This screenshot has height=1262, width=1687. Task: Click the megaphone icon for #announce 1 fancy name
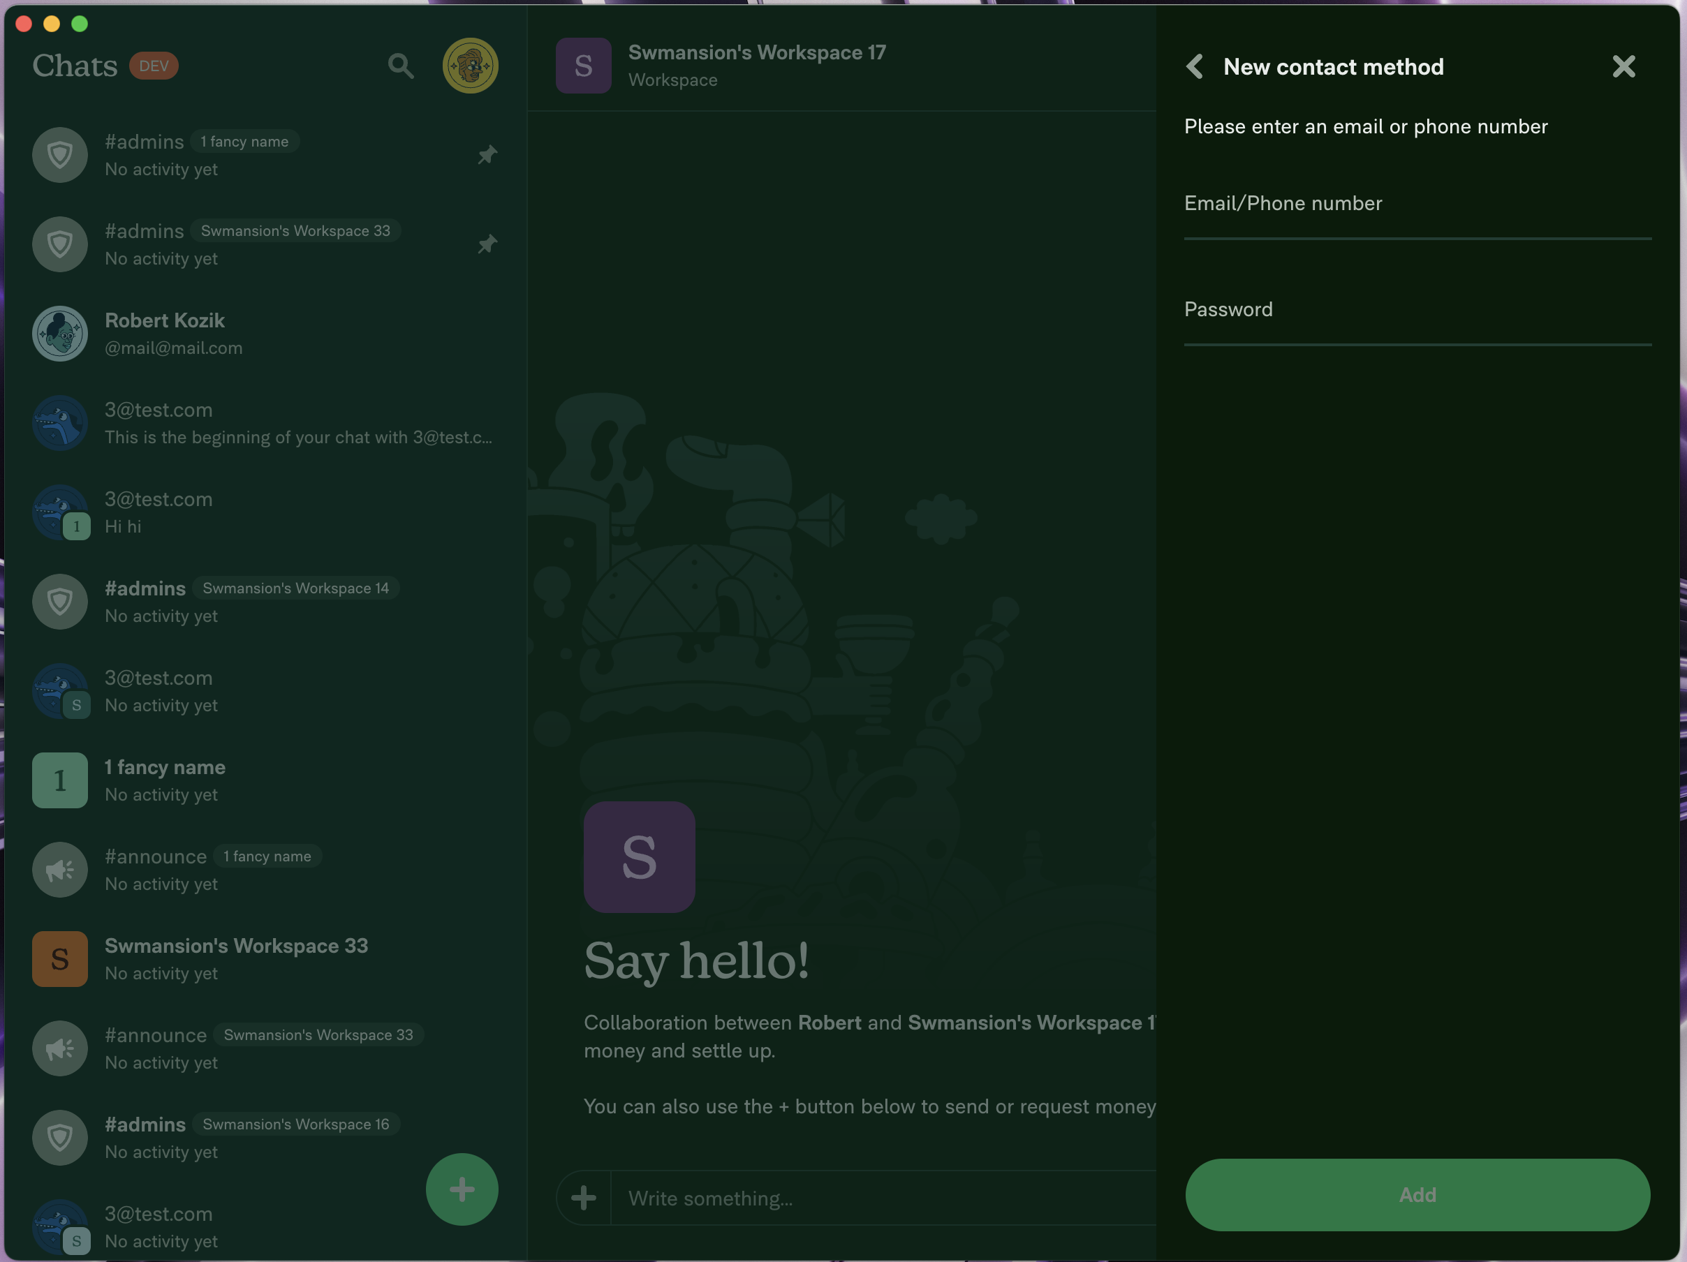(x=59, y=869)
